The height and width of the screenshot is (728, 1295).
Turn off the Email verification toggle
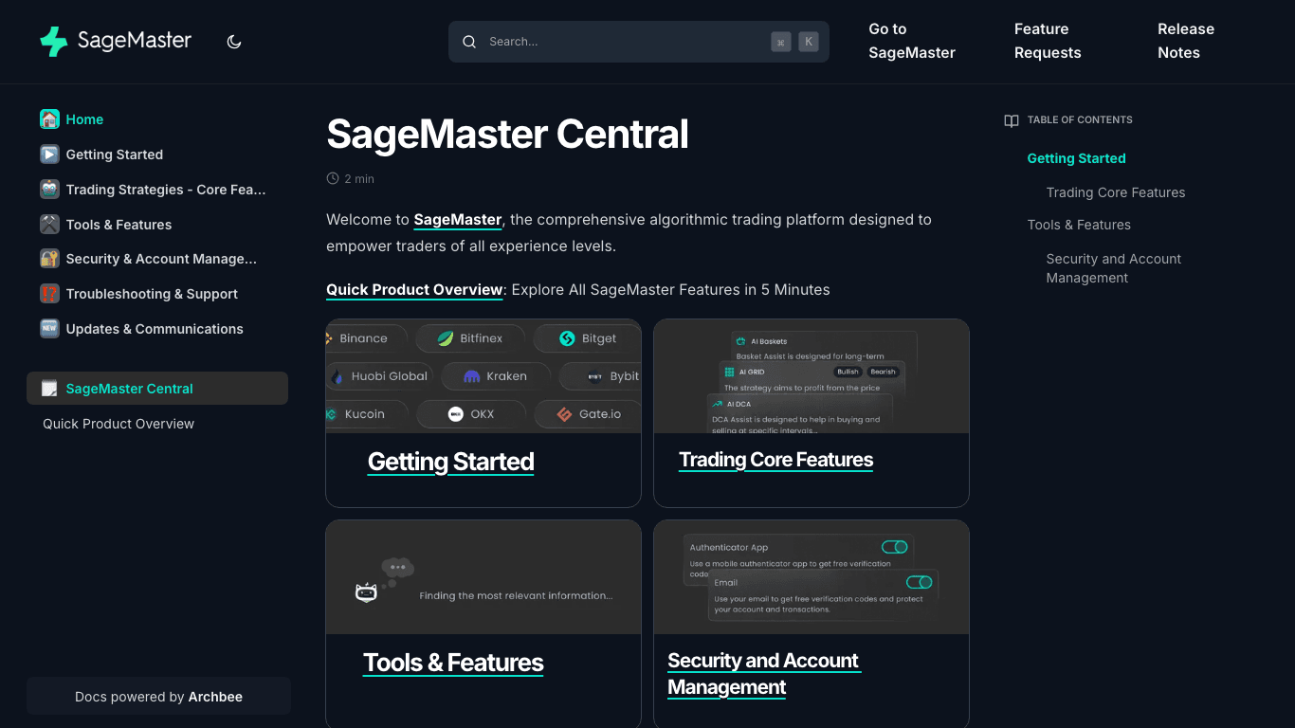(919, 581)
